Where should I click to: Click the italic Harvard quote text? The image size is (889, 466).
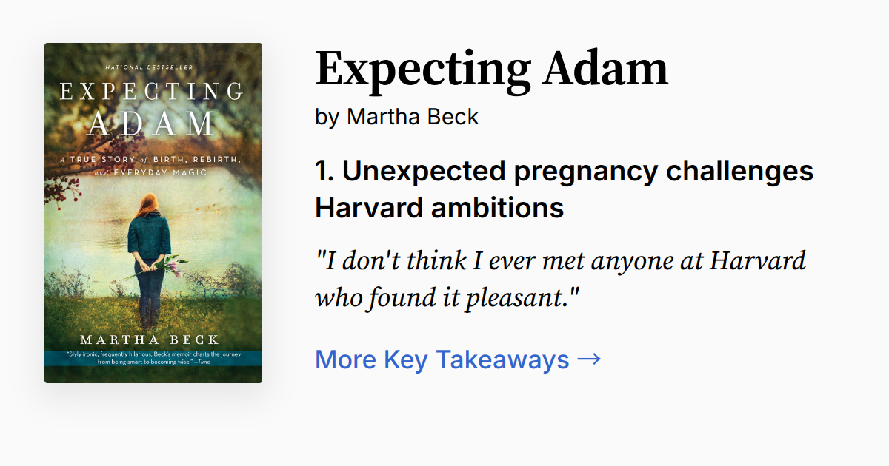click(x=560, y=280)
